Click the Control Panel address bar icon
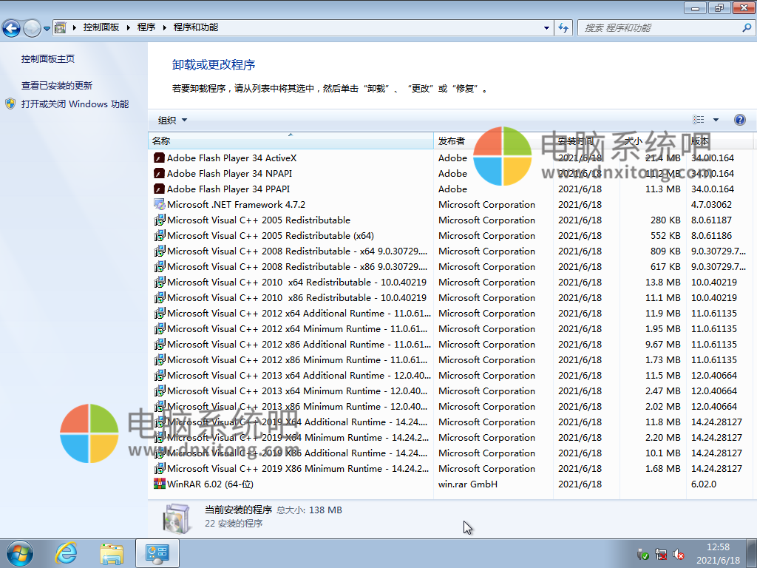Viewport: 757px width, 568px height. click(x=61, y=27)
